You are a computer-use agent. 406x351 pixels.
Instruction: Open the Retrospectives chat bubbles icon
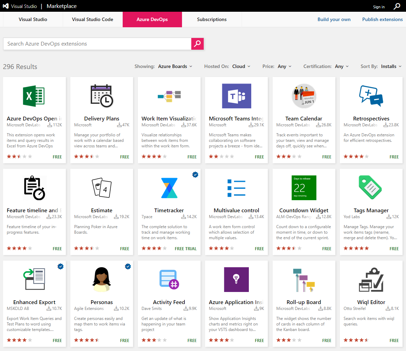point(371,96)
